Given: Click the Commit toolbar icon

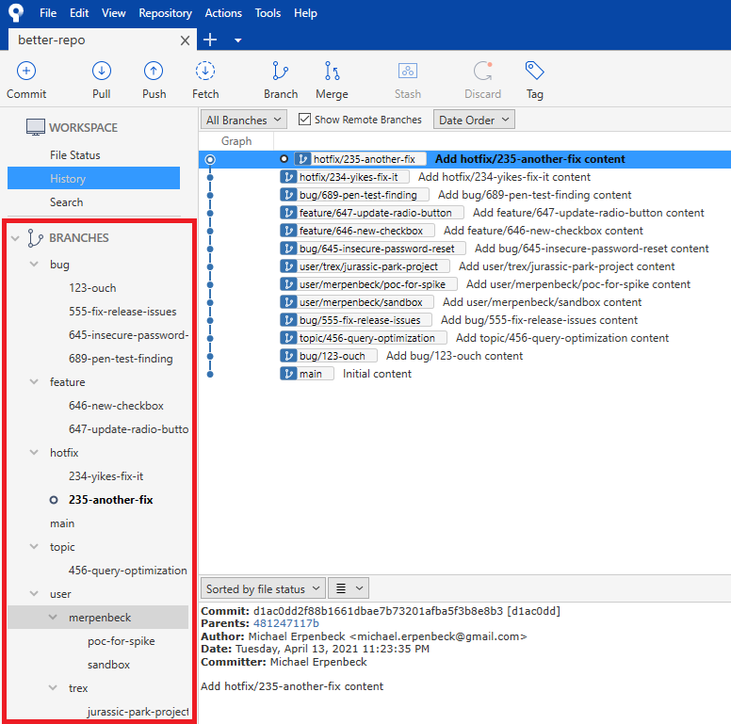Looking at the screenshot, I should click(26, 72).
